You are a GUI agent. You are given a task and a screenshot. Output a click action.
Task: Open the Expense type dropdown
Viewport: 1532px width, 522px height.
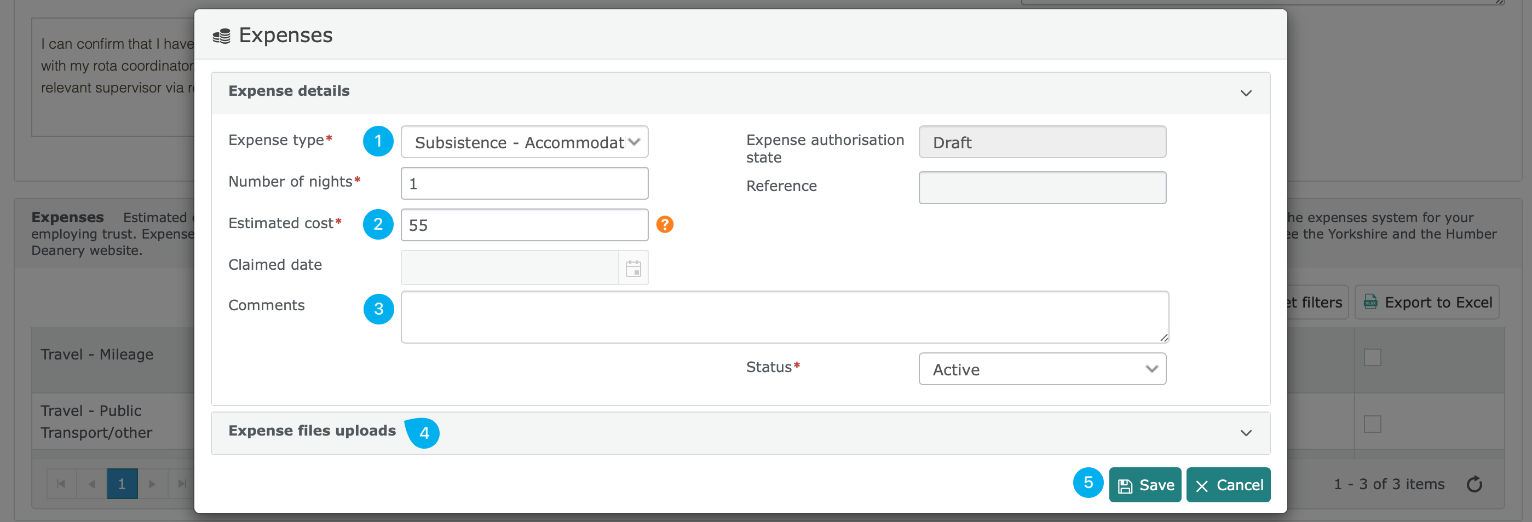coord(524,142)
